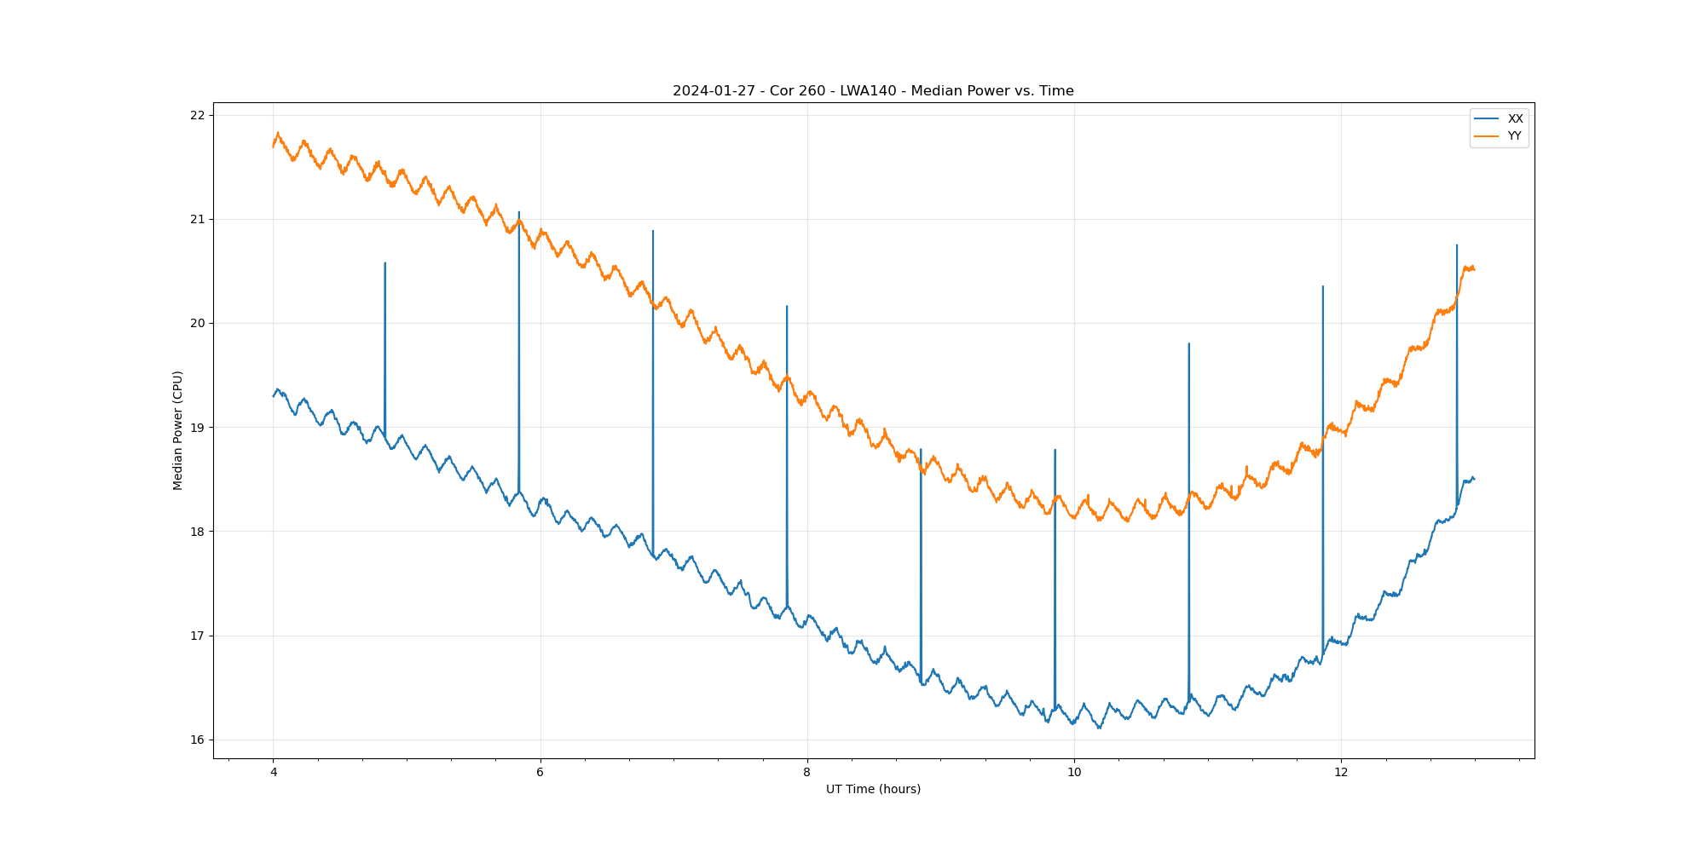Click the orange YY legend line sample
Viewport: 1705px width, 852px height.
click(1487, 136)
